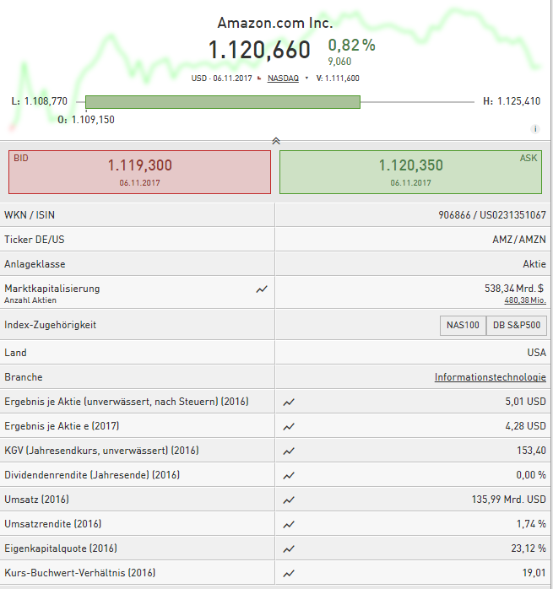Click the high value H: 1.125,410
Screen dimensions: 553x589
tap(512, 101)
